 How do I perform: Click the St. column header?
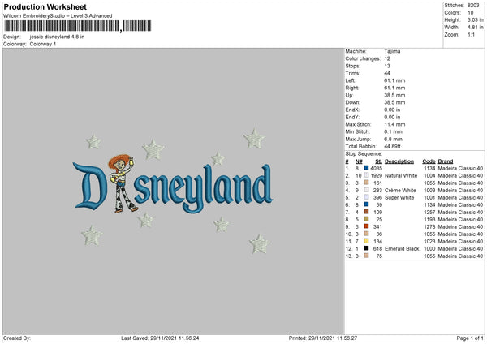378,161
